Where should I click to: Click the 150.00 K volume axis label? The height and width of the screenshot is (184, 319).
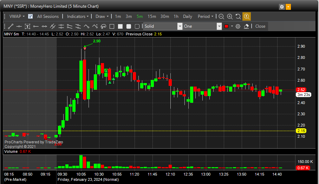[305, 162]
